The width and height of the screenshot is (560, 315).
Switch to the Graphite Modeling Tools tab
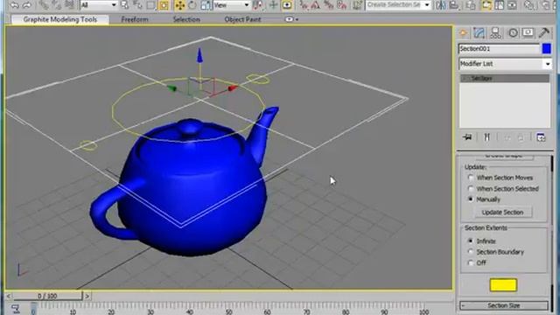60,19
